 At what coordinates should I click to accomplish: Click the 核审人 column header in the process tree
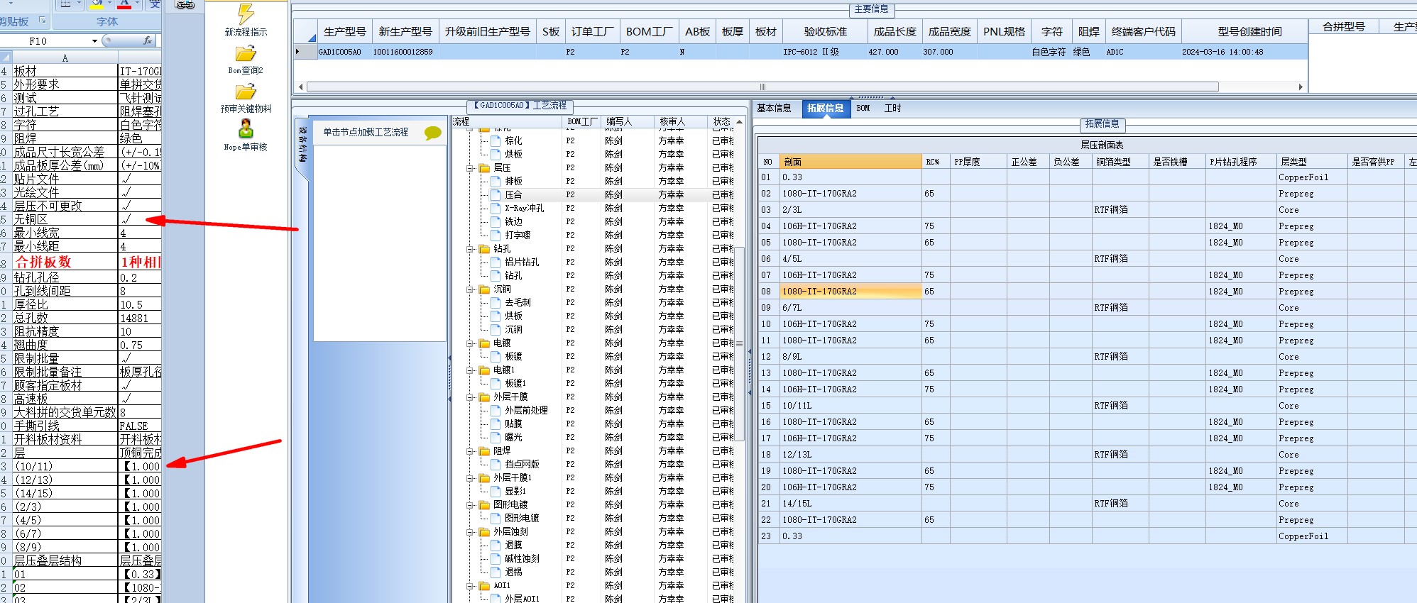coord(680,122)
